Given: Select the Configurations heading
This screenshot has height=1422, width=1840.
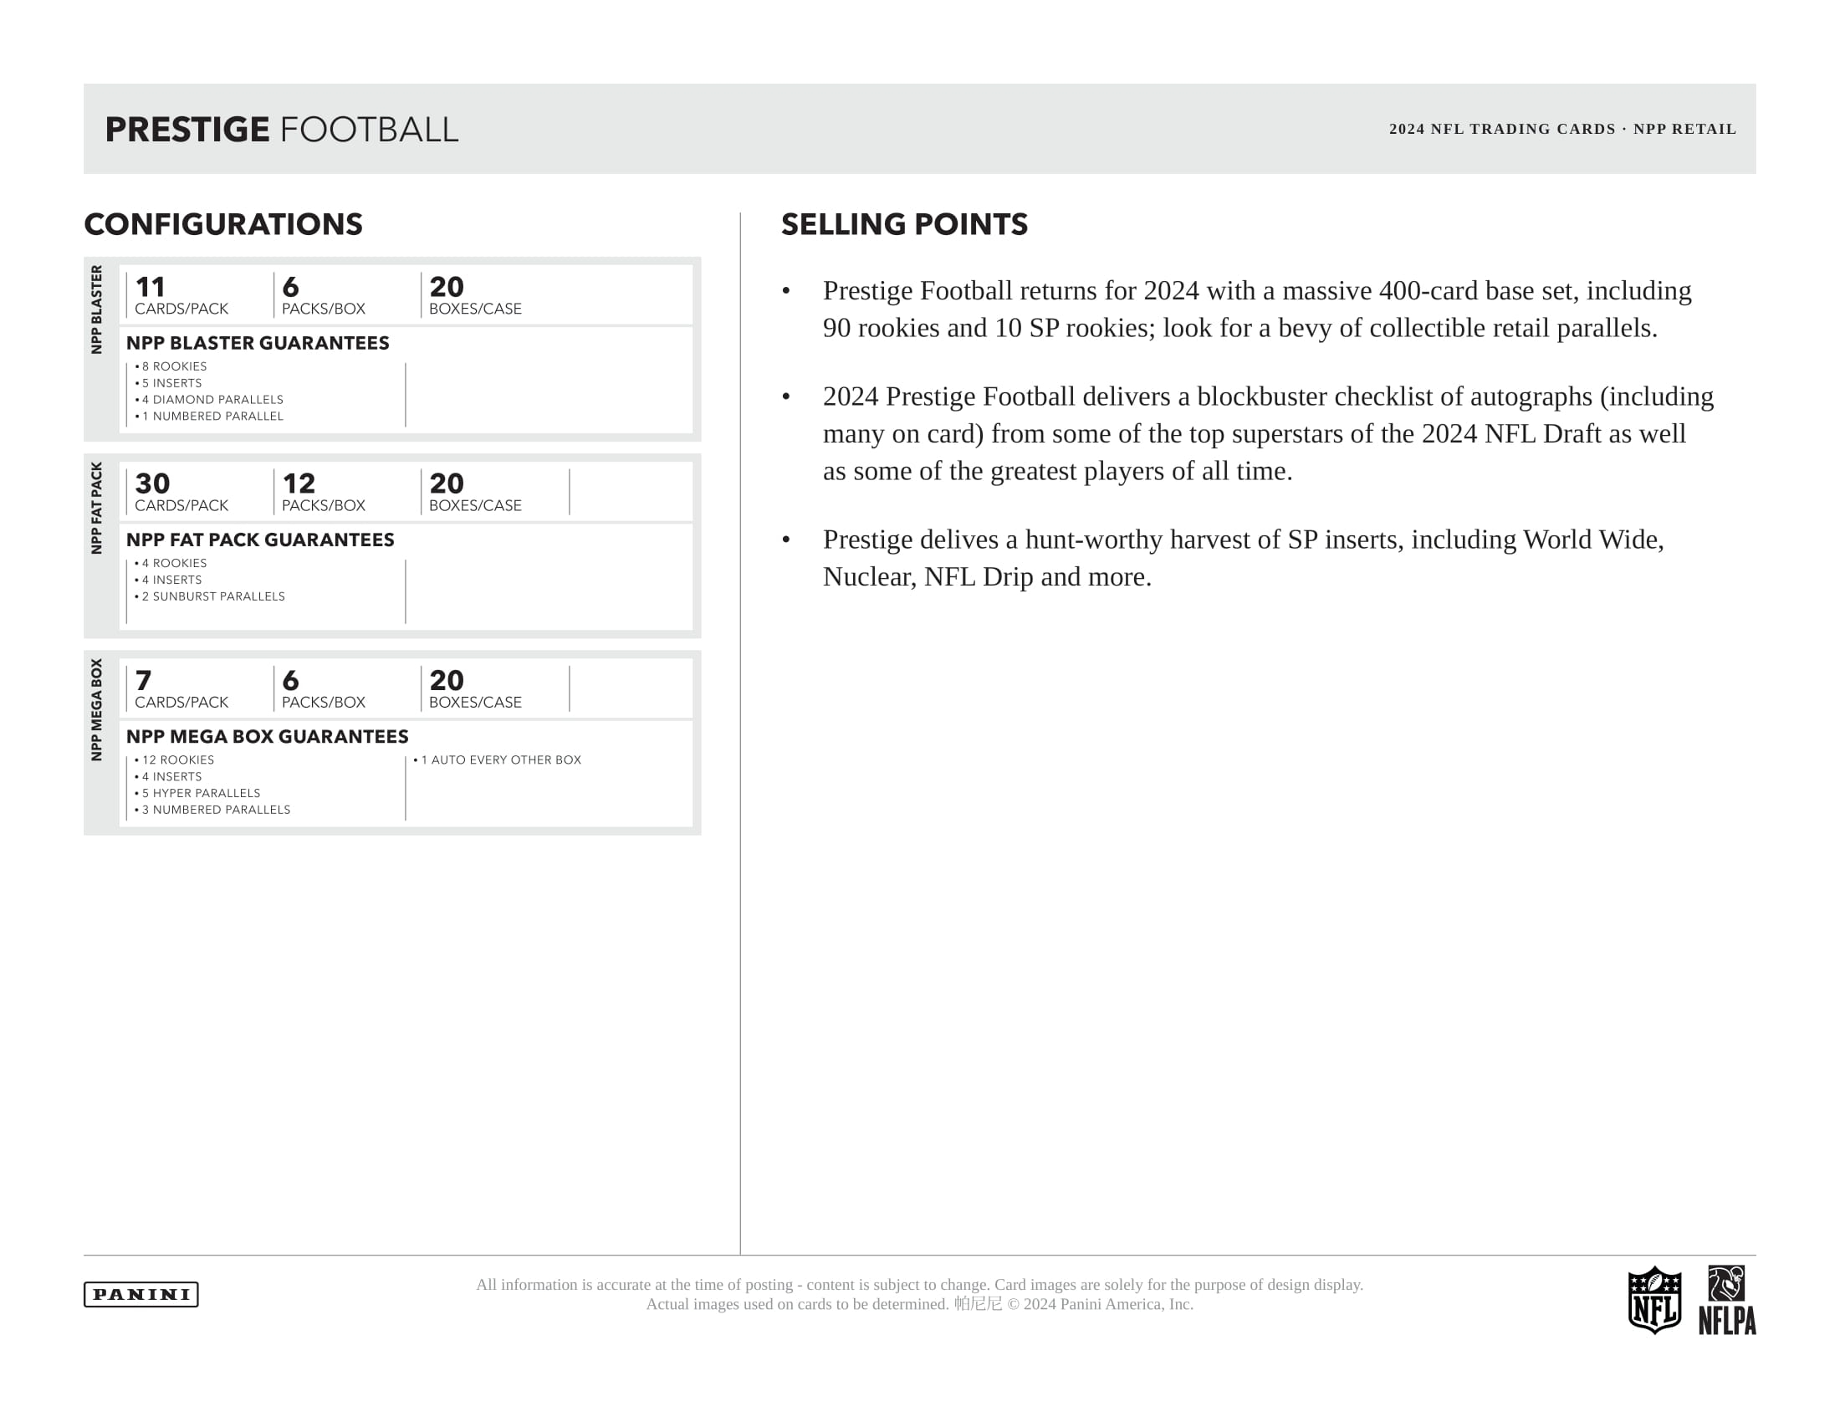Looking at the screenshot, I should point(223,224).
